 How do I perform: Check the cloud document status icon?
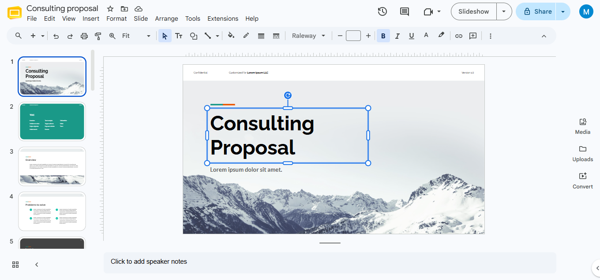(x=139, y=9)
